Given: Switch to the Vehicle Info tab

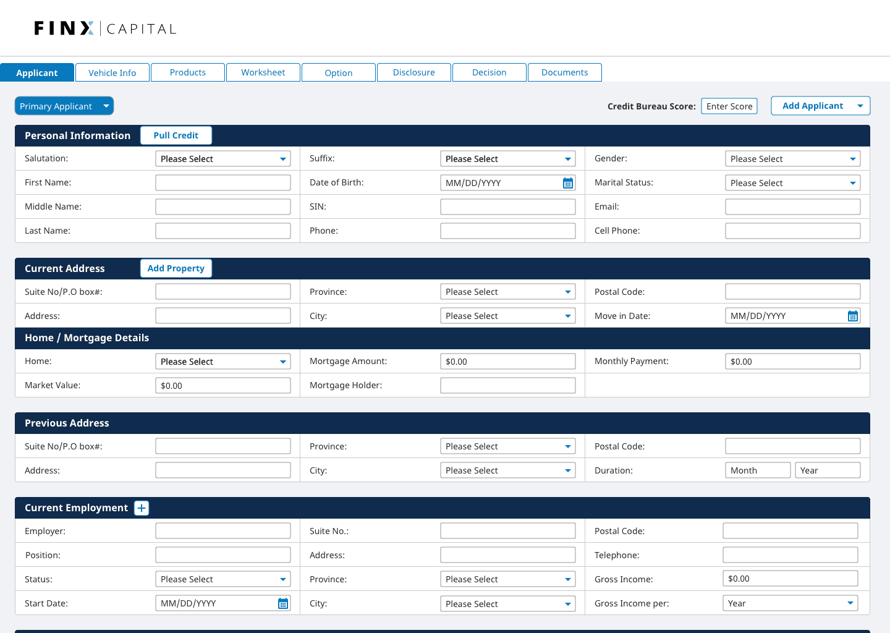Looking at the screenshot, I should coord(112,72).
